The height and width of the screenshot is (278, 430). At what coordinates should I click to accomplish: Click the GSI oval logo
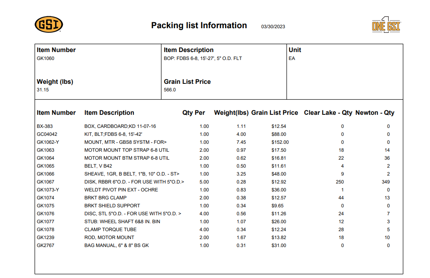[49, 25]
